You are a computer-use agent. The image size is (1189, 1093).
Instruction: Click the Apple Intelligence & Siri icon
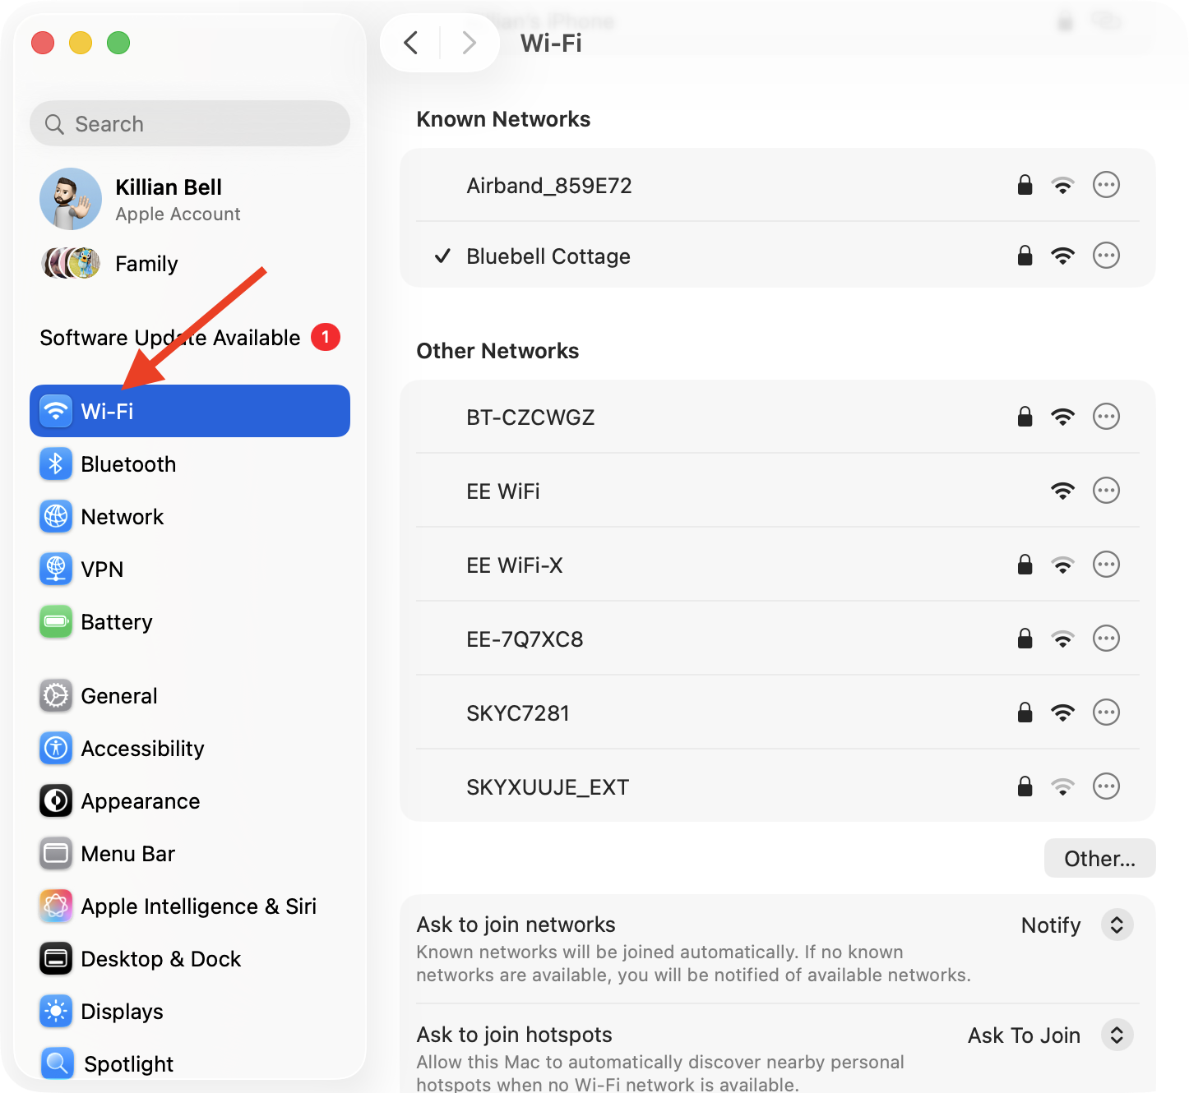click(x=55, y=906)
